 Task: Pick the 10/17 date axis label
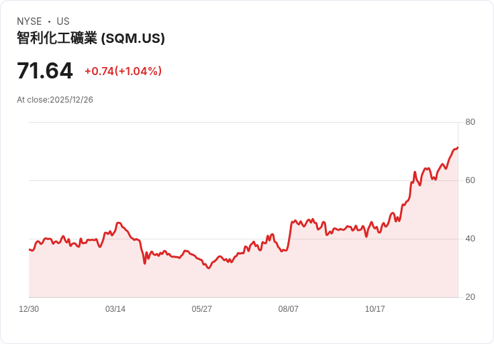[375, 309]
